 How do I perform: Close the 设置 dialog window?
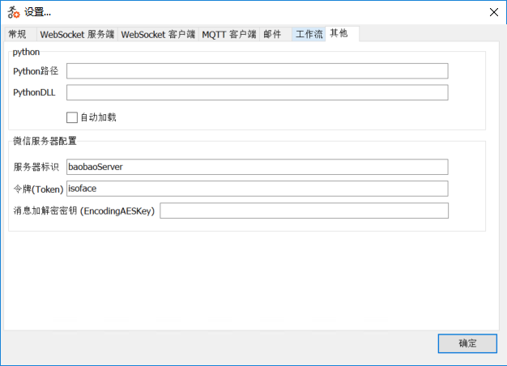[493, 12]
